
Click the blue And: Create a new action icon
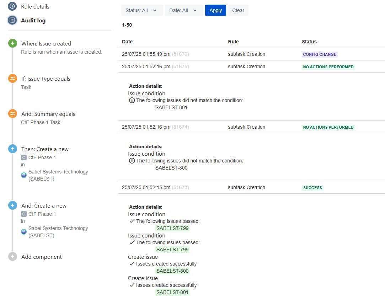point(12,205)
